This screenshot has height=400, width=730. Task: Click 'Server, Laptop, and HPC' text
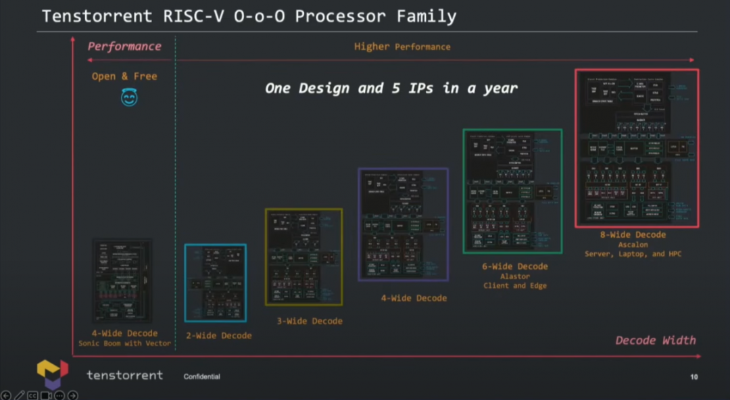click(x=633, y=254)
